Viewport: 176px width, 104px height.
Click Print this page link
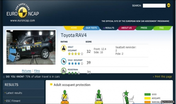[x=163, y=77]
